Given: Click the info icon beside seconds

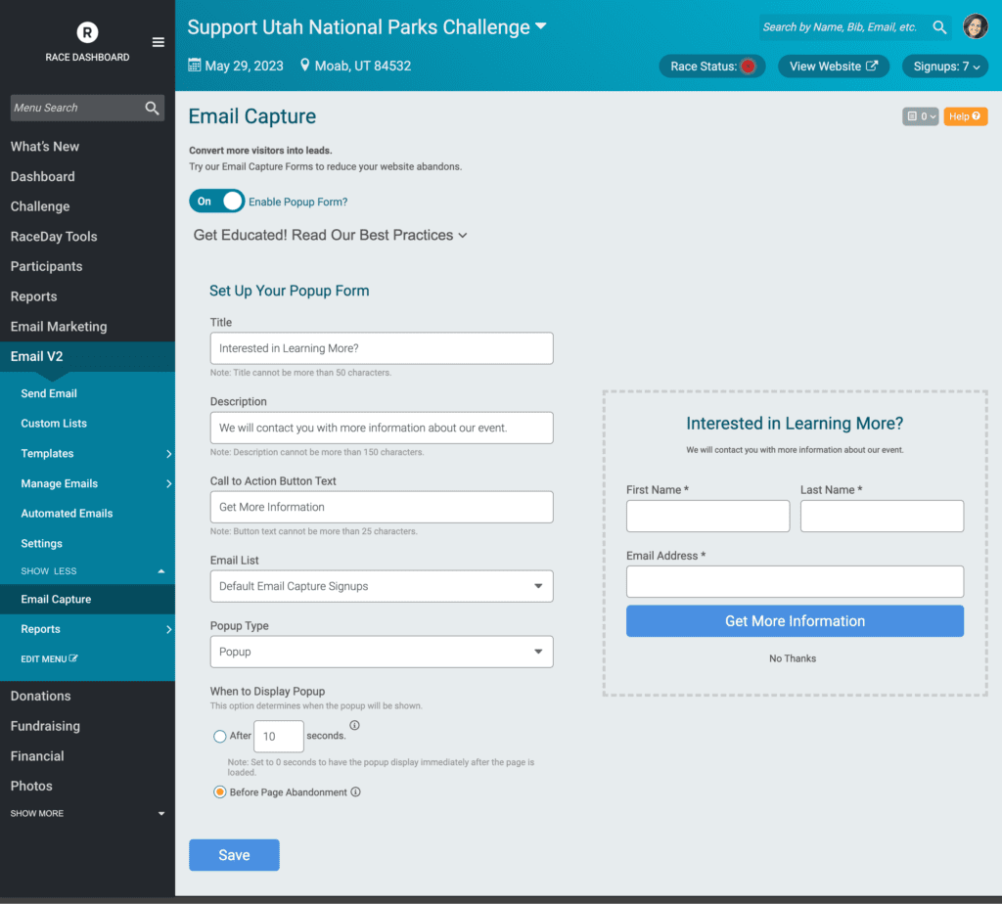Looking at the screenshot, I should [354, 725].
